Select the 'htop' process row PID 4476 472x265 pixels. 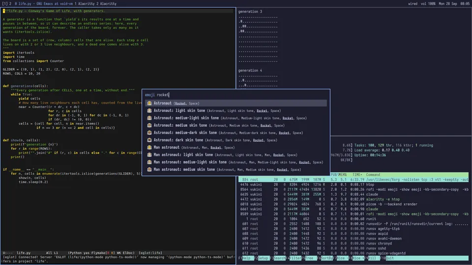354,185
